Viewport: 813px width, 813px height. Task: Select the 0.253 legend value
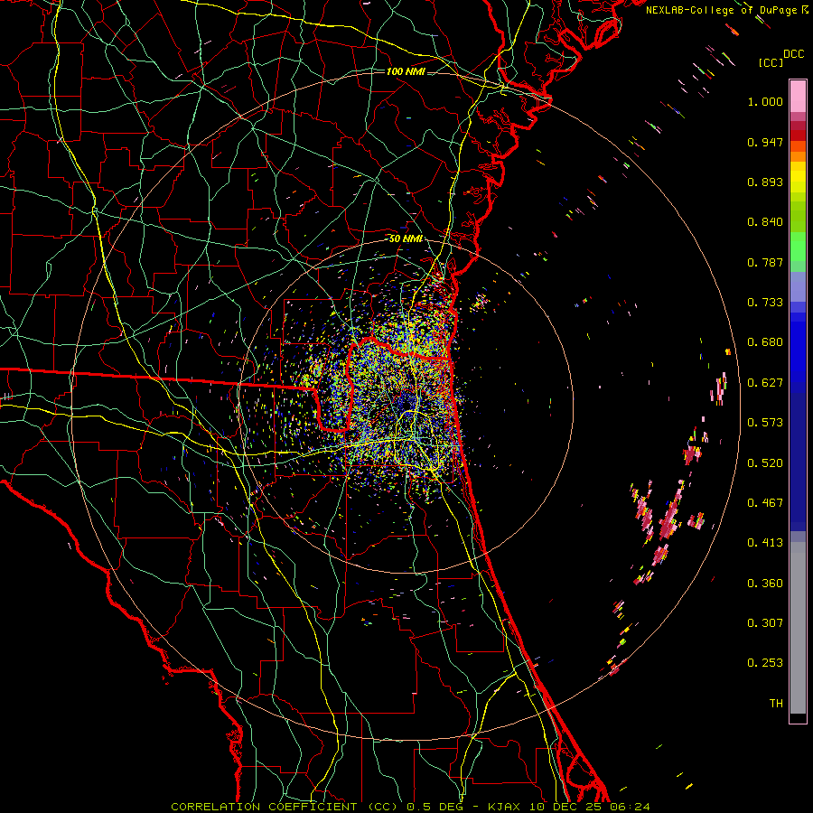coord(765,663)
